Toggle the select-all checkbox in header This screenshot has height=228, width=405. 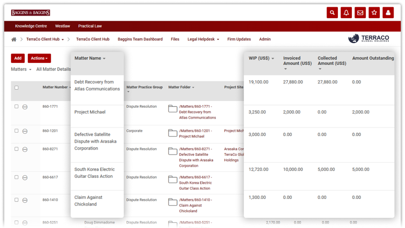pos(16,88)
